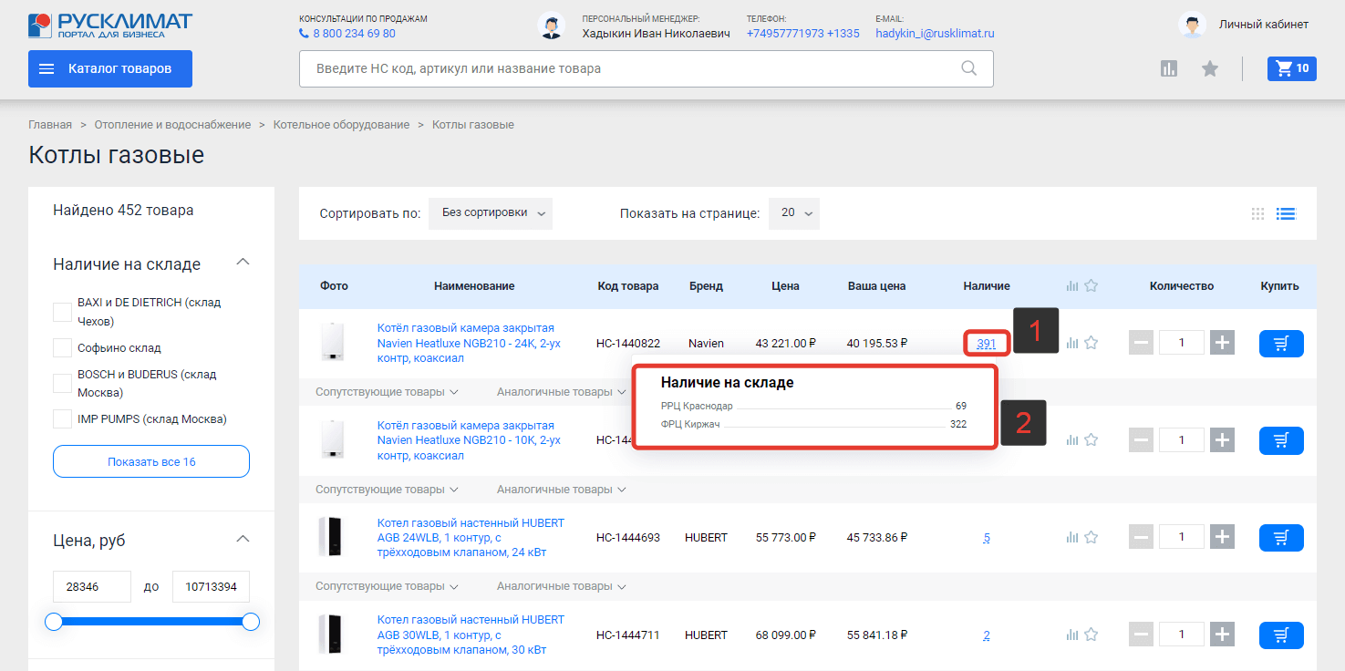Decrease quantity for HC-1444711 boiler

[x=1141, y=635]
